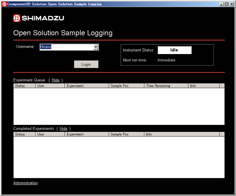The height and width of the screenshot is (196, 236).
Task: Click Sample Pos header in Experiment Queue
Action: 127,86
